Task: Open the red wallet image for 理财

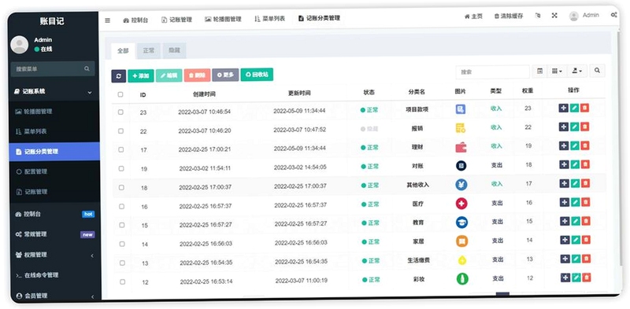Action: click(x=461, y=147)
